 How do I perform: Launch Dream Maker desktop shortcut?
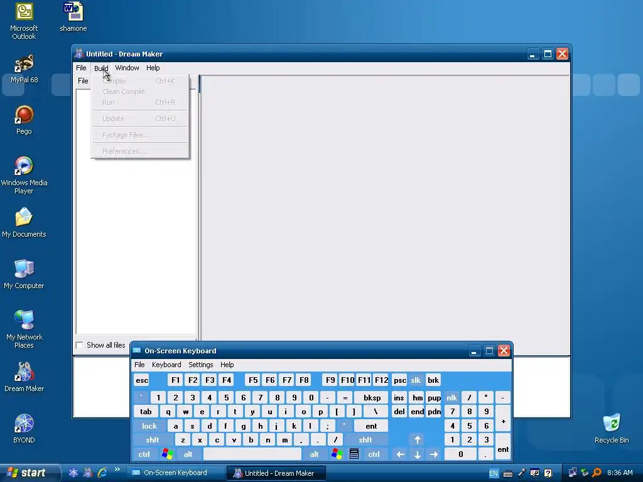coord(24,377)
